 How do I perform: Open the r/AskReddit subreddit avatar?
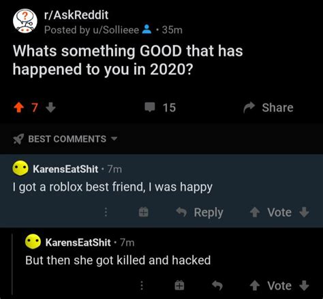25,21
